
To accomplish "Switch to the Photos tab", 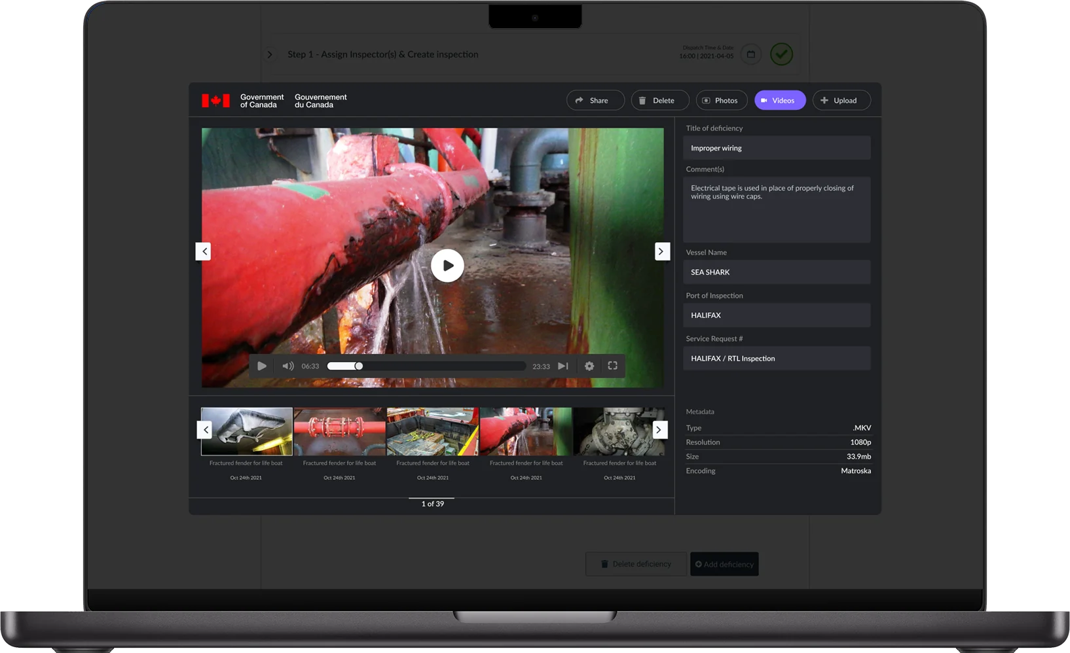I will (x=722, y=100).
